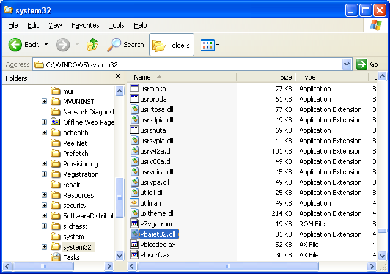390x274 pixels.
Task: Sort by the Type column header
Action: click(332, 77)
